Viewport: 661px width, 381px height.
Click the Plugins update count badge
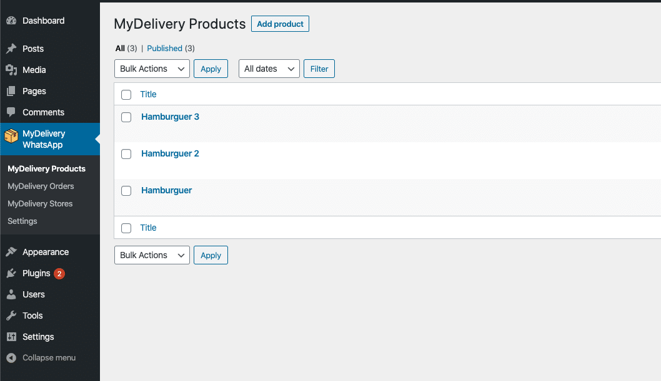point(59,273)
